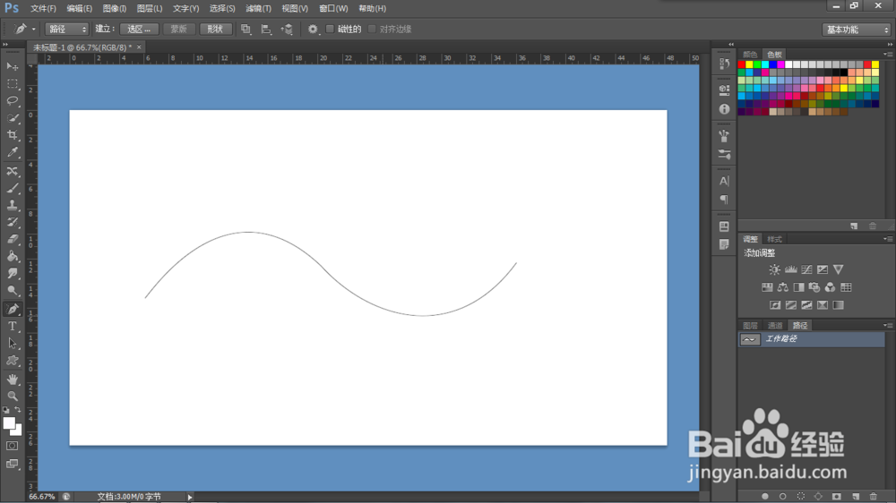896x503 pixels.
Task: Select the Paint Bucket tool
Action: pos(12,256)
